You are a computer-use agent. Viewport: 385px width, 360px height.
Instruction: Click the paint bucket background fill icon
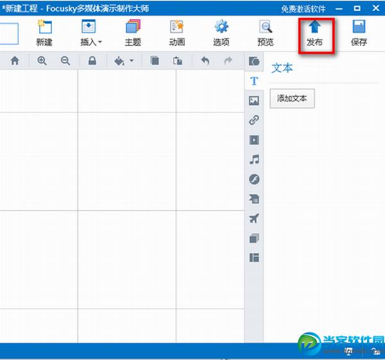tap(119, 61)
